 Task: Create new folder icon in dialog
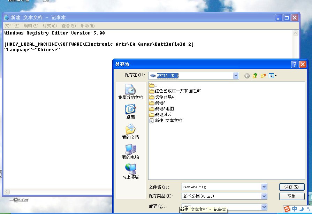(x=263, y=76)
